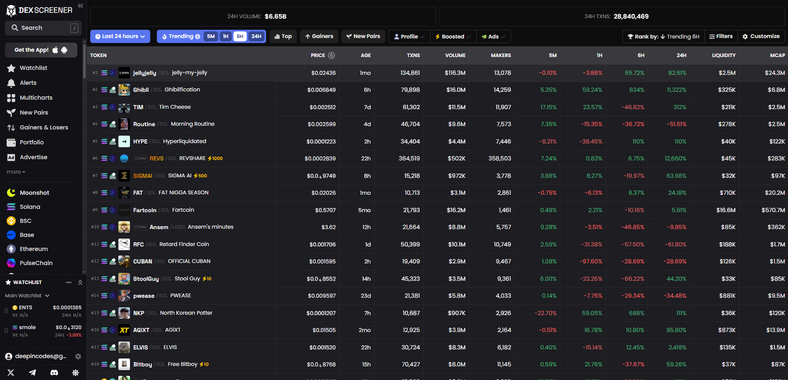Minimize the Watchlist panel
Screen dimensions: 788x380
[69, 282]
